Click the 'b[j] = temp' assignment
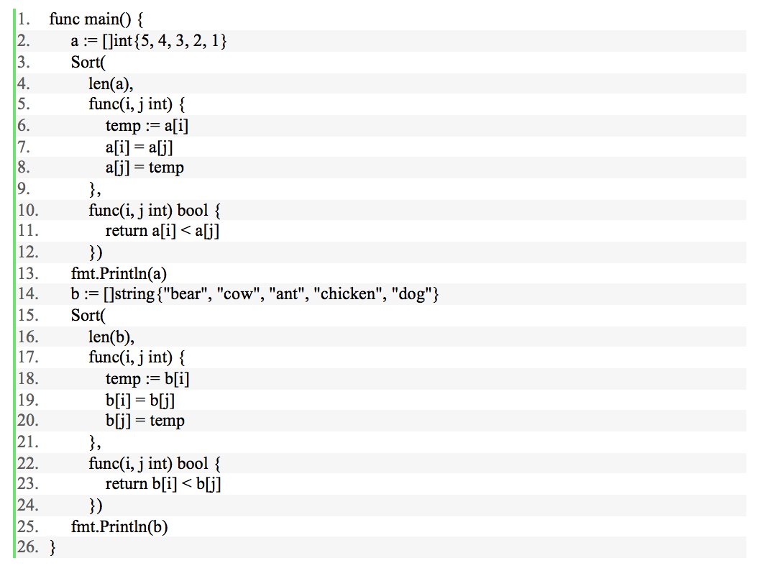765x571 pixels. tap(145, 421)
